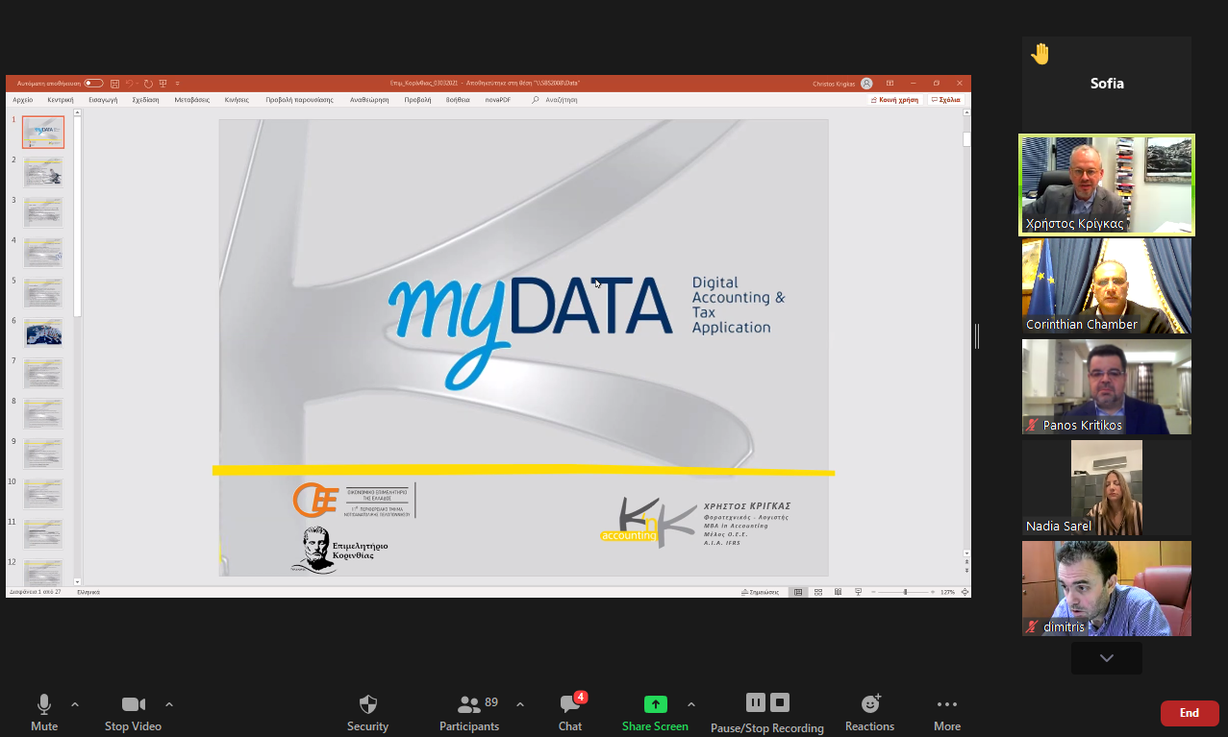Toggle the Σημειώσεις notes pane
This screenshot has width=1228, height=737.
760,592
